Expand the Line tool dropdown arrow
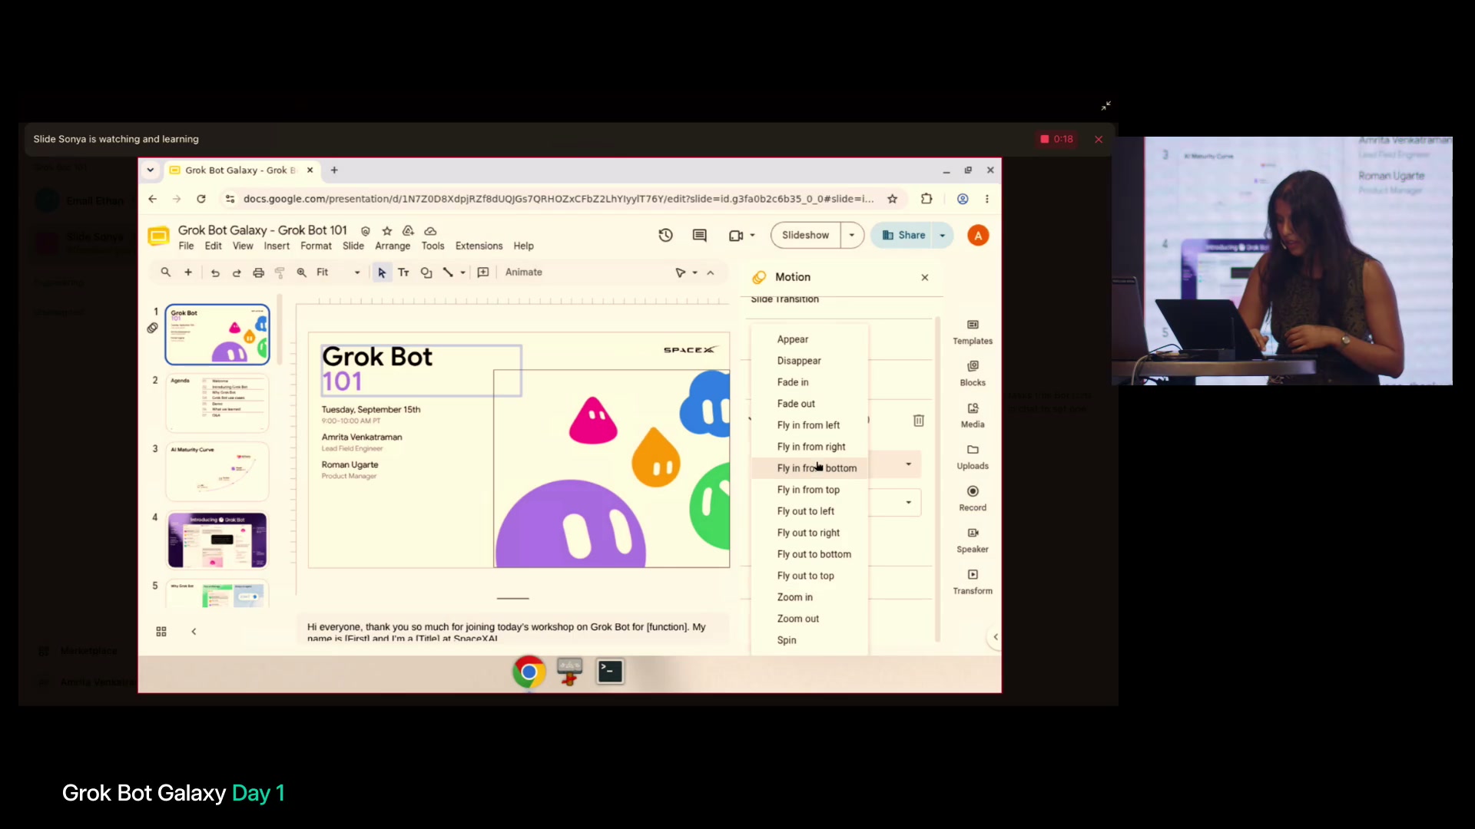The width and height of the screenshot is (1475, 829). (x=462, y=272)
